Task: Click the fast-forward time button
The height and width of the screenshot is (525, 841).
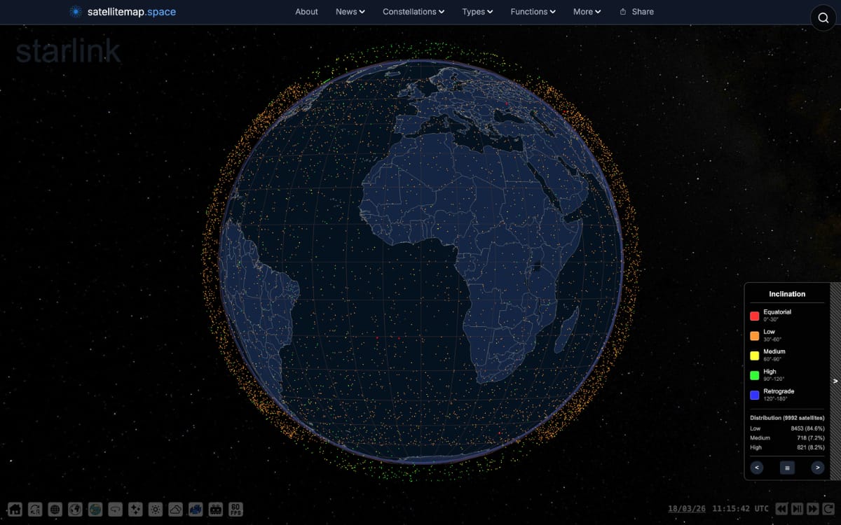Action: pyautogui.click(x=812, y=509)
